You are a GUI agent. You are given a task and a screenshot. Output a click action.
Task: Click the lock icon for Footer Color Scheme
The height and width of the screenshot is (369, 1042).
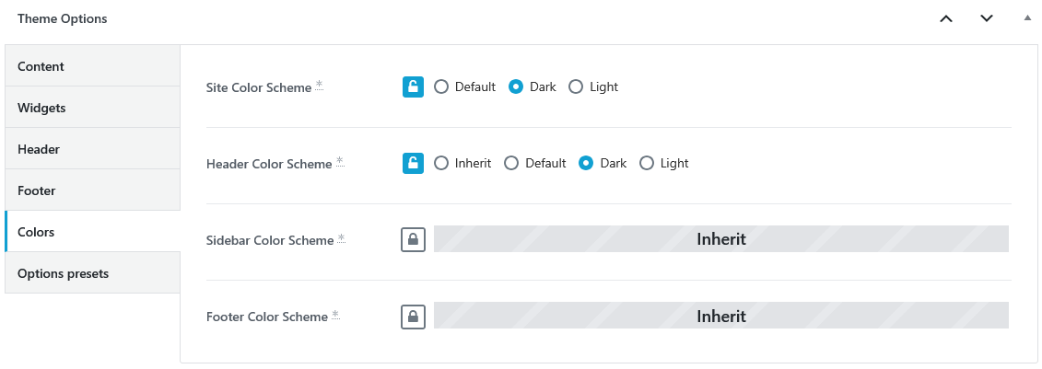[413, 316]
